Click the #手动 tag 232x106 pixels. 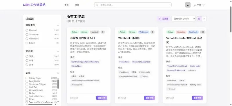74,76
